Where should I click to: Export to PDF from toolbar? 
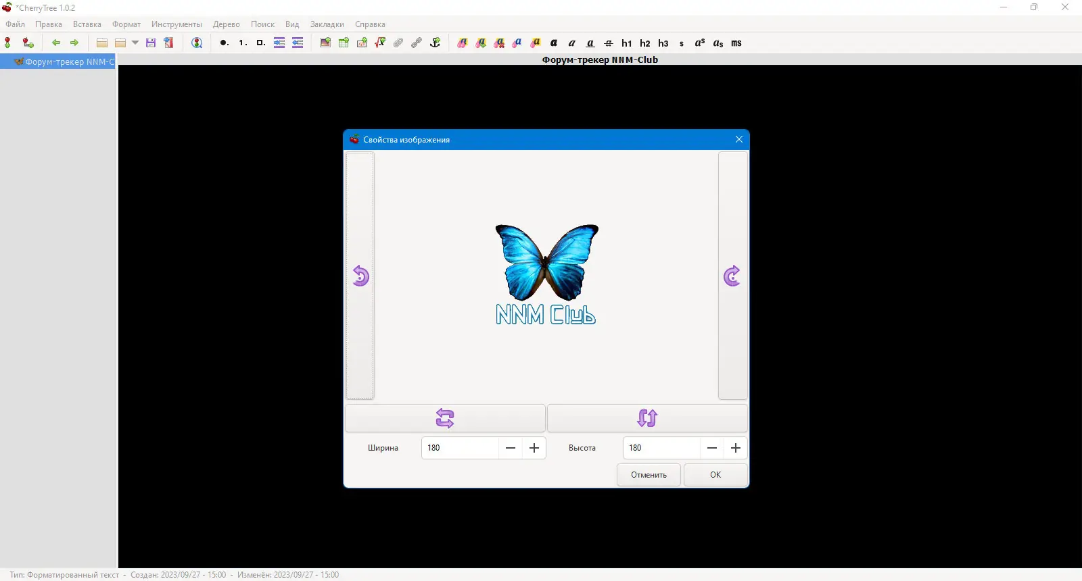point(169,43)
